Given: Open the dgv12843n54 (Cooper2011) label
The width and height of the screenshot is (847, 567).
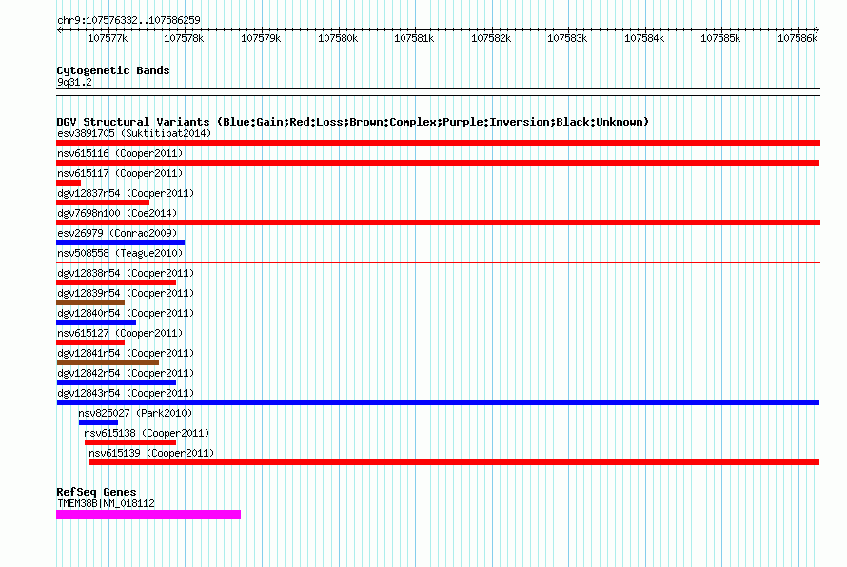Looking at the screenshot, I should point(126,393).
